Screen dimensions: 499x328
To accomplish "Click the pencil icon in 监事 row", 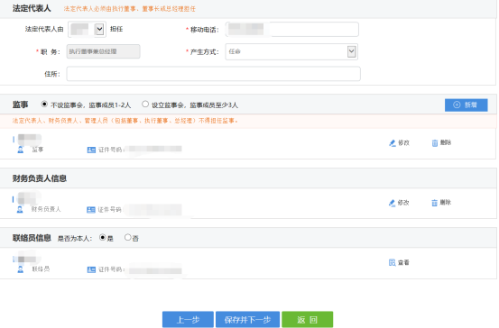I will [392, 143].
